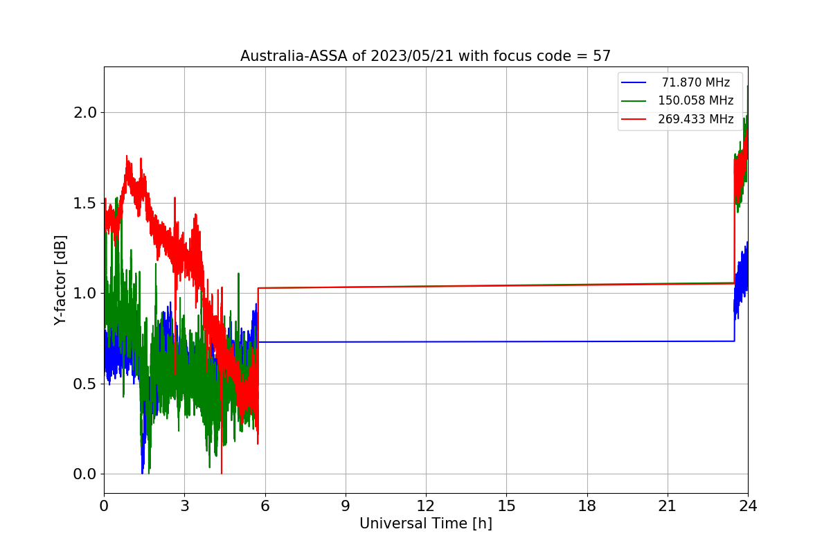The width and height of the screenshot is (831, 554).
Task: Click the red line sample in legend
Action: (x=634, y=120)
